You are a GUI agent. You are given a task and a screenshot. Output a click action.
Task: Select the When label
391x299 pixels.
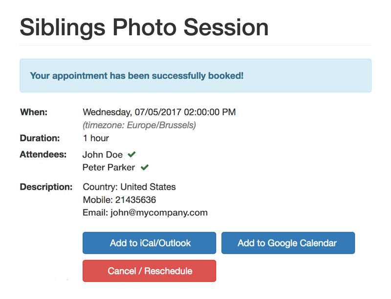coord(34,112)
